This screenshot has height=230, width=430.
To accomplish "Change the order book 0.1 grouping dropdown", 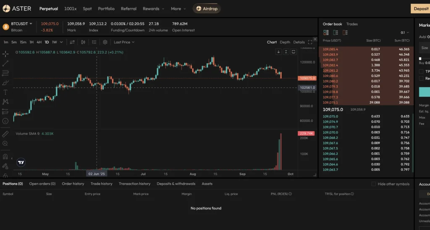I will click(404, 33).
